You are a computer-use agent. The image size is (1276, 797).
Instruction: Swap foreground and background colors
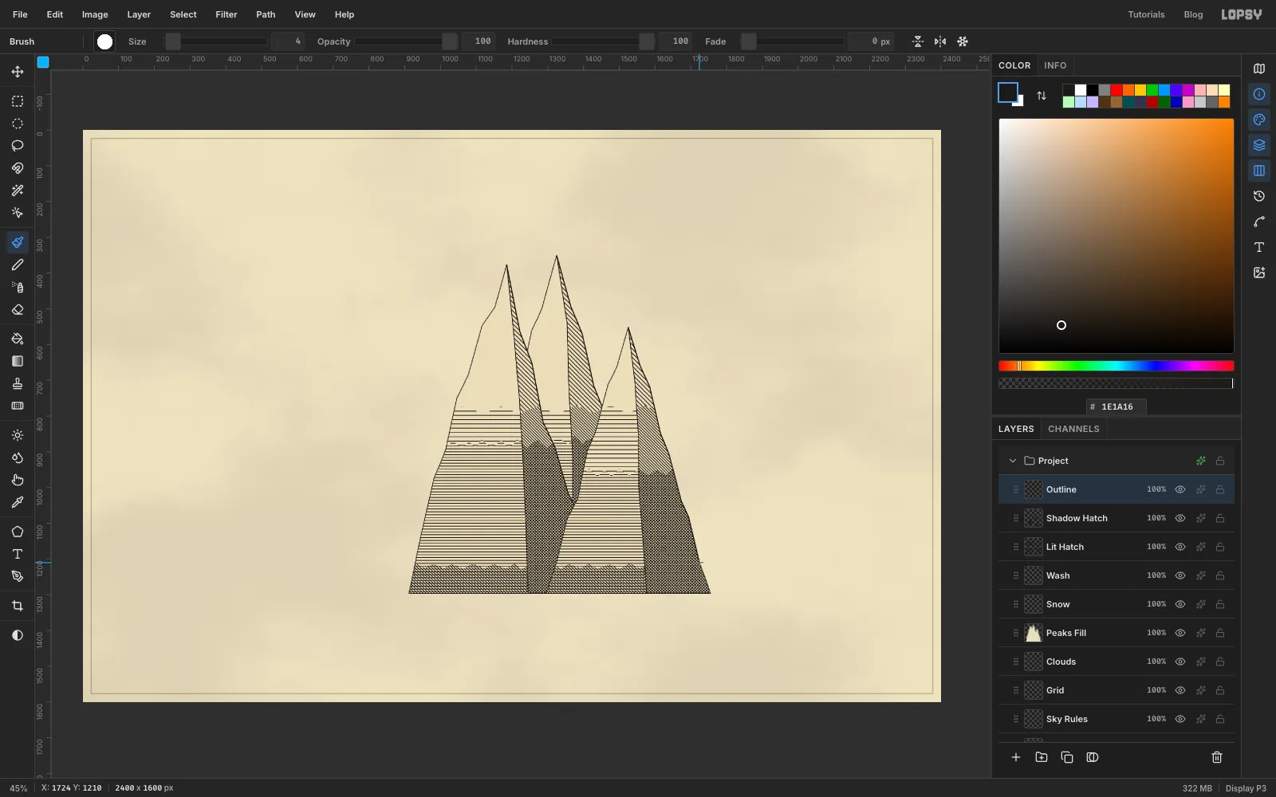coord(1042,96)
